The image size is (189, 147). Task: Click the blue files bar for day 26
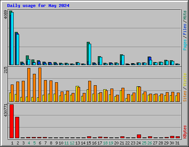click(x=150, y=58)
